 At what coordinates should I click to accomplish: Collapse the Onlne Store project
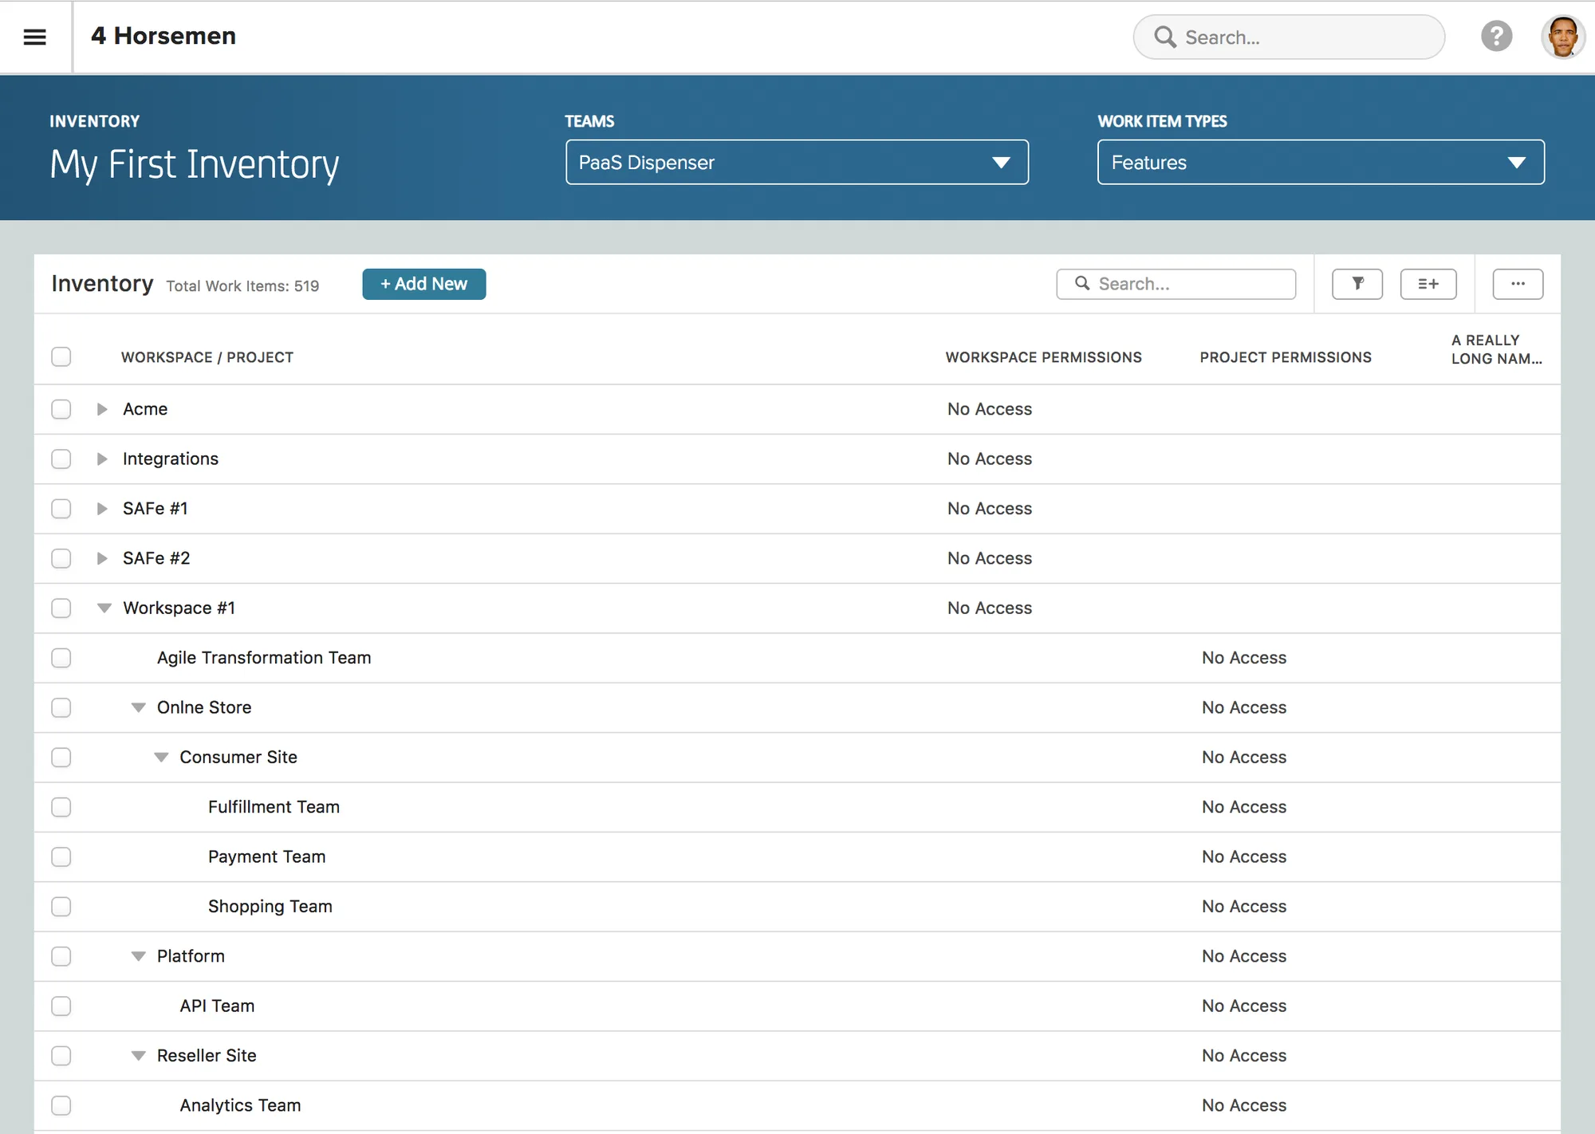tap(138, 707)
